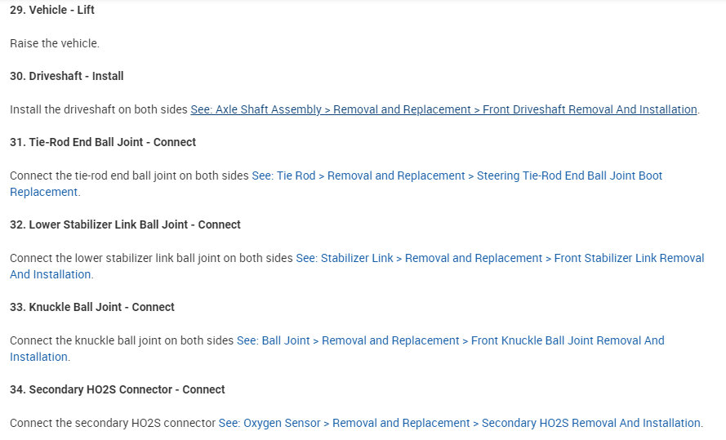Viewport: 726px width, 440px height.
Task: Click the wrapped 'Replacement.' link text under step 31
Action: pos(44,193)
